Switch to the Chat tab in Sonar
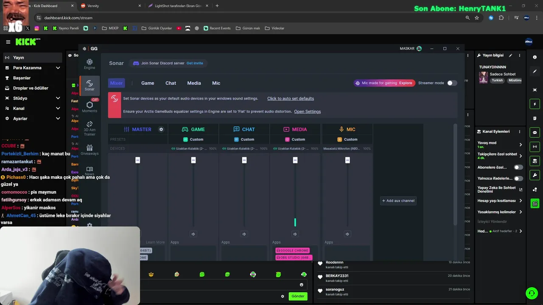 (x=171, y=83)
